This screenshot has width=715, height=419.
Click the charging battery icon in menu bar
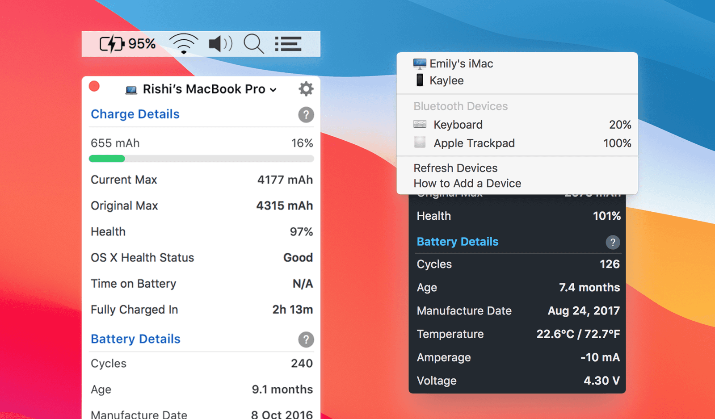[x=112, y=44]
